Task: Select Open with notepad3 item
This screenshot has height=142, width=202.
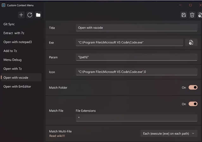Action: [x=21, y=42]
